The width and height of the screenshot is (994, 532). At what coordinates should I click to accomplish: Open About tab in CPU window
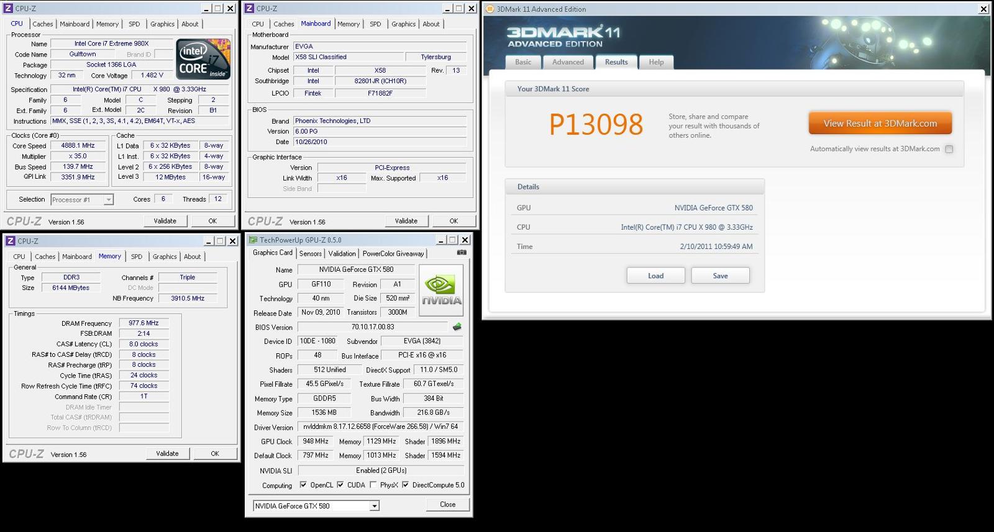point(190,24)
